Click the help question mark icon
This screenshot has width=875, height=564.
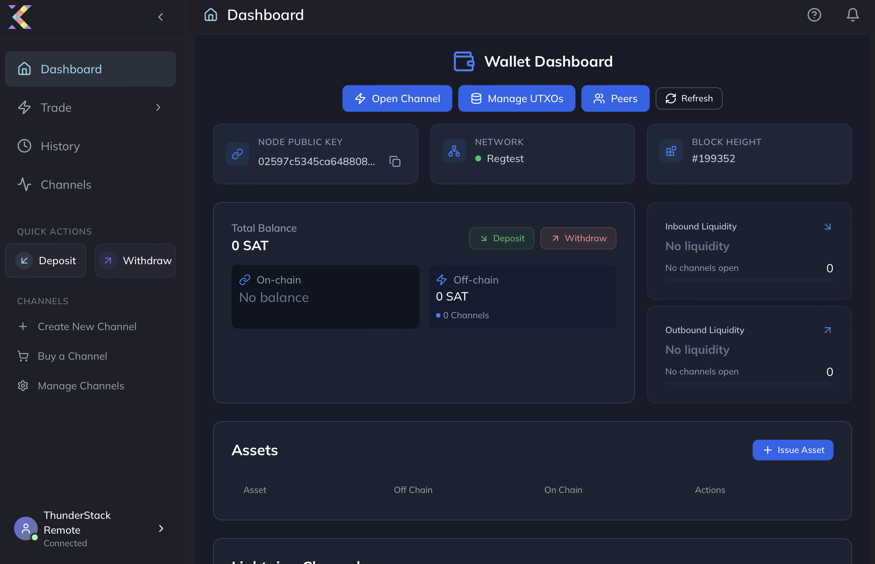(814, 15)
